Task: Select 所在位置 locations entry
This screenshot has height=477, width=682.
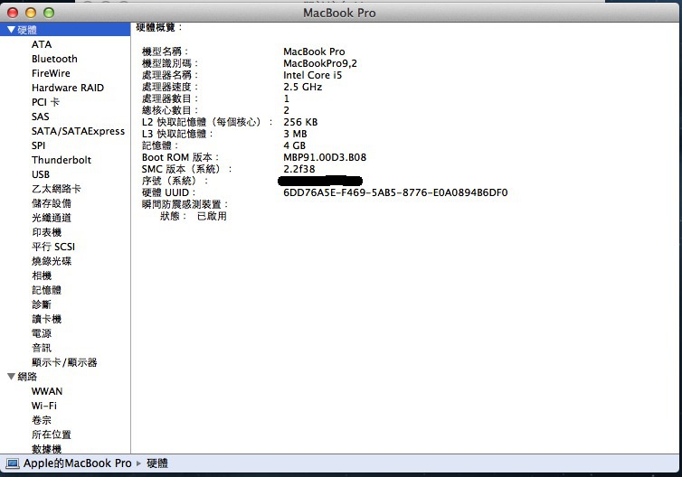Action: pyautogui.click(x=52, y=435)
